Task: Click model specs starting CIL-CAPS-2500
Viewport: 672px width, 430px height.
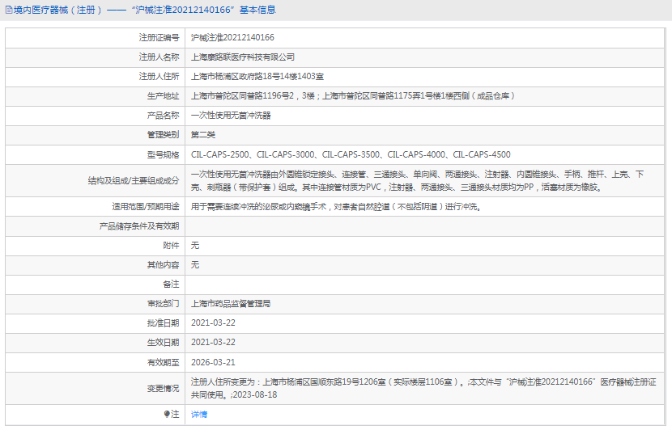Action: (351, 154)
